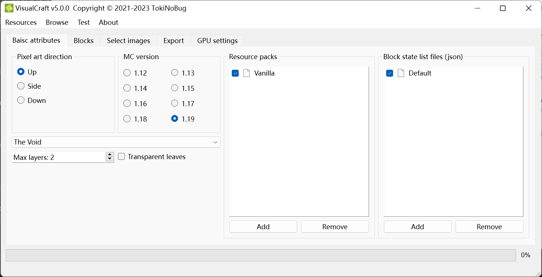The image size is (542, 277).
Task: Click the Vanilla resource pack file icon
Action: point(247,73)
